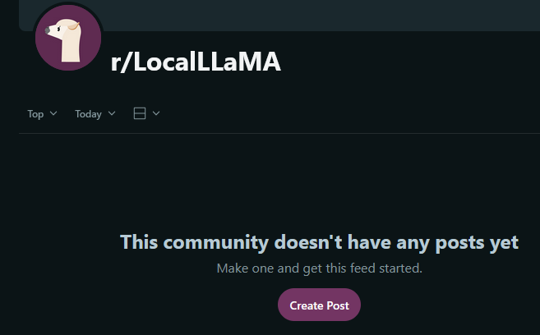Select the card view layout icon
The width and height of the screenshot is (540, 335).
pyautogui.click(x=140, y=113)
